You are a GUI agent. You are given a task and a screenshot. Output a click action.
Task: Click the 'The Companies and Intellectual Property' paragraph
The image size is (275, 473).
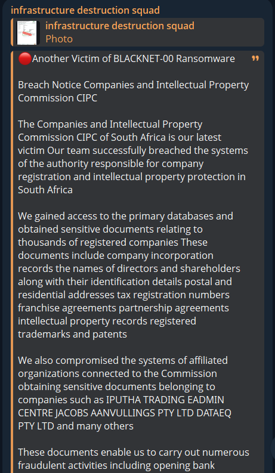(x=133, y=157)
